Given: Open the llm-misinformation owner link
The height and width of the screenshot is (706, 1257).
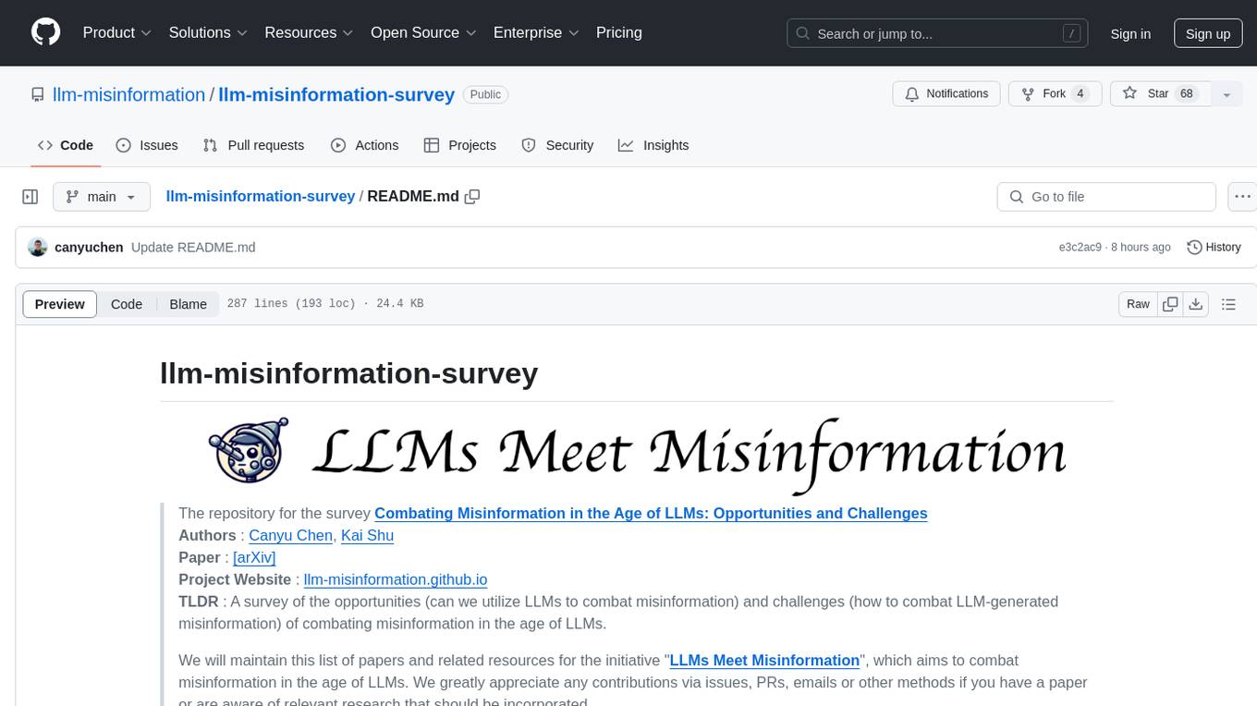Looking at the screenshot, I should pos(129,94).
